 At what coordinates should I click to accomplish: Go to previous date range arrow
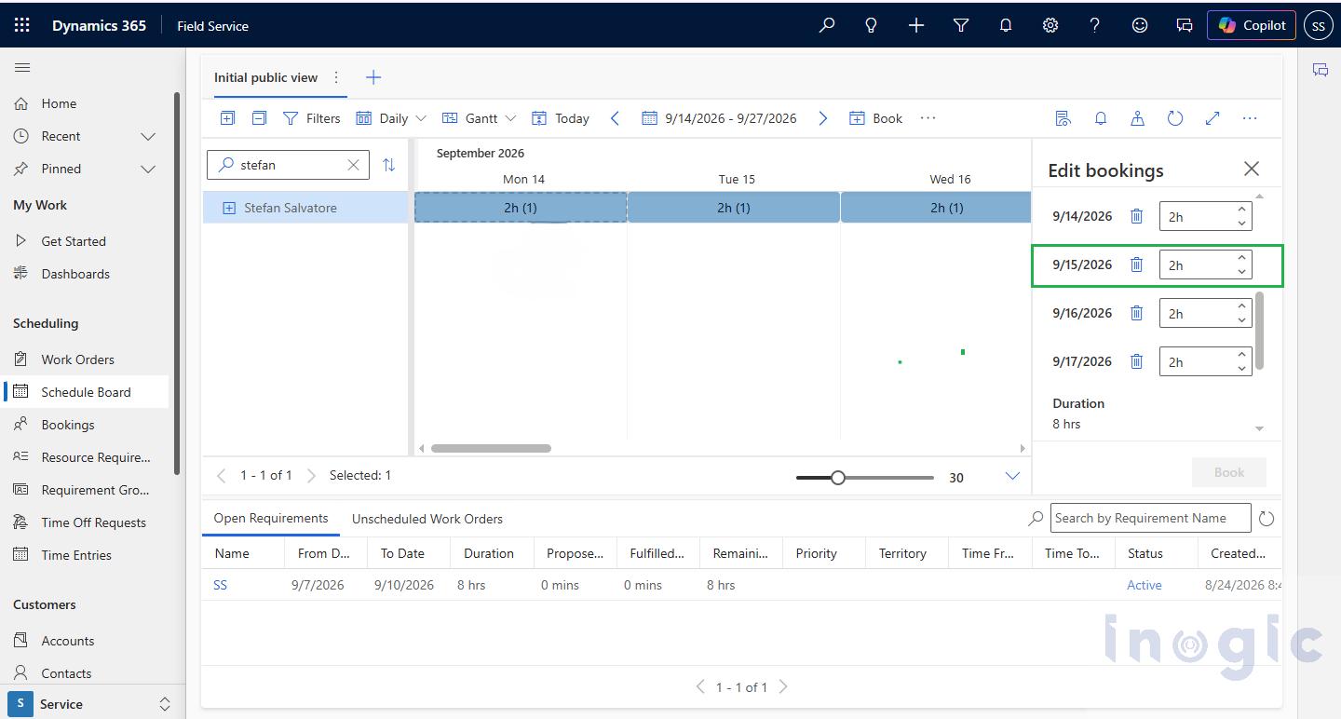pyautogui.click(x=615, y=118)
